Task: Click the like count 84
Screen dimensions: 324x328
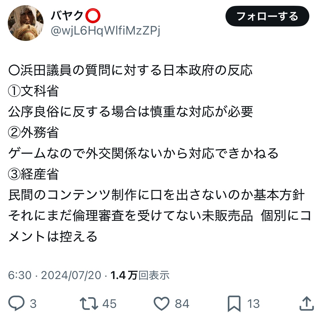Action: point(182,304)
